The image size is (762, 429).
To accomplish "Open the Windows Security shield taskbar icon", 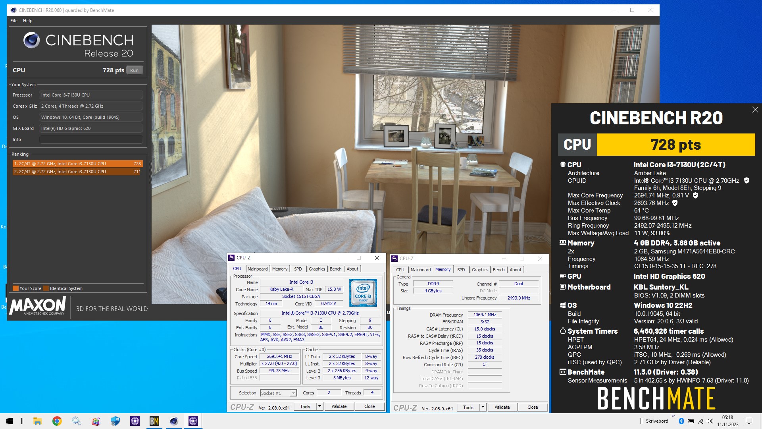I will click(115, 421).
